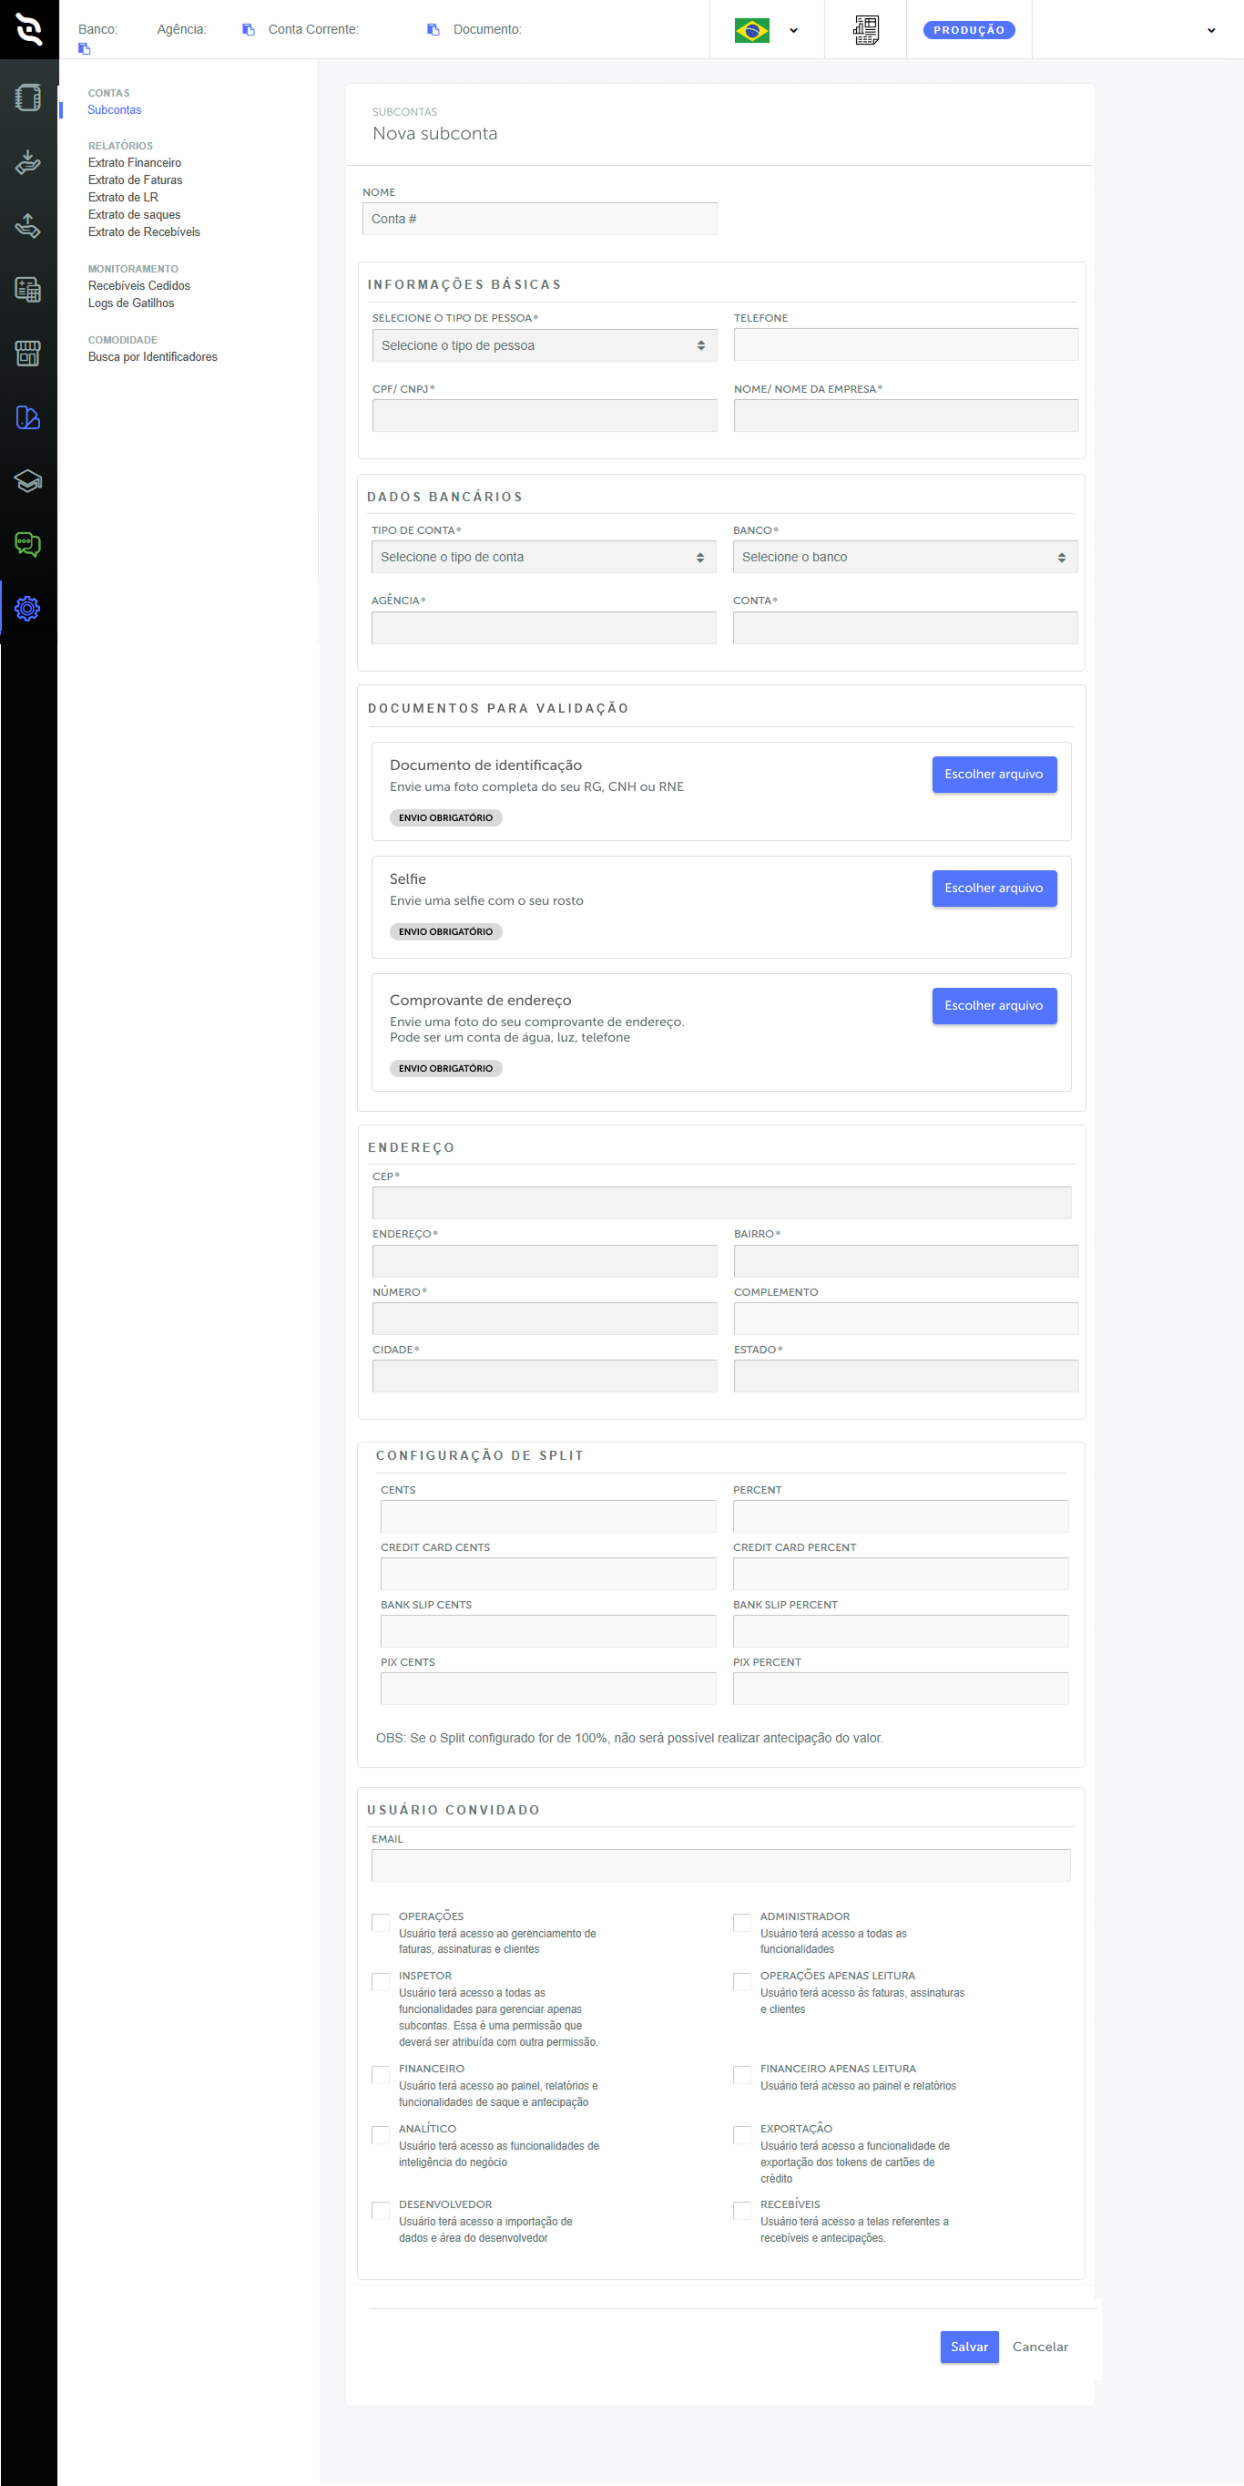
Task: Tick Operações Apenas Leitura checkbox
Action: [x=741, y=1981]
